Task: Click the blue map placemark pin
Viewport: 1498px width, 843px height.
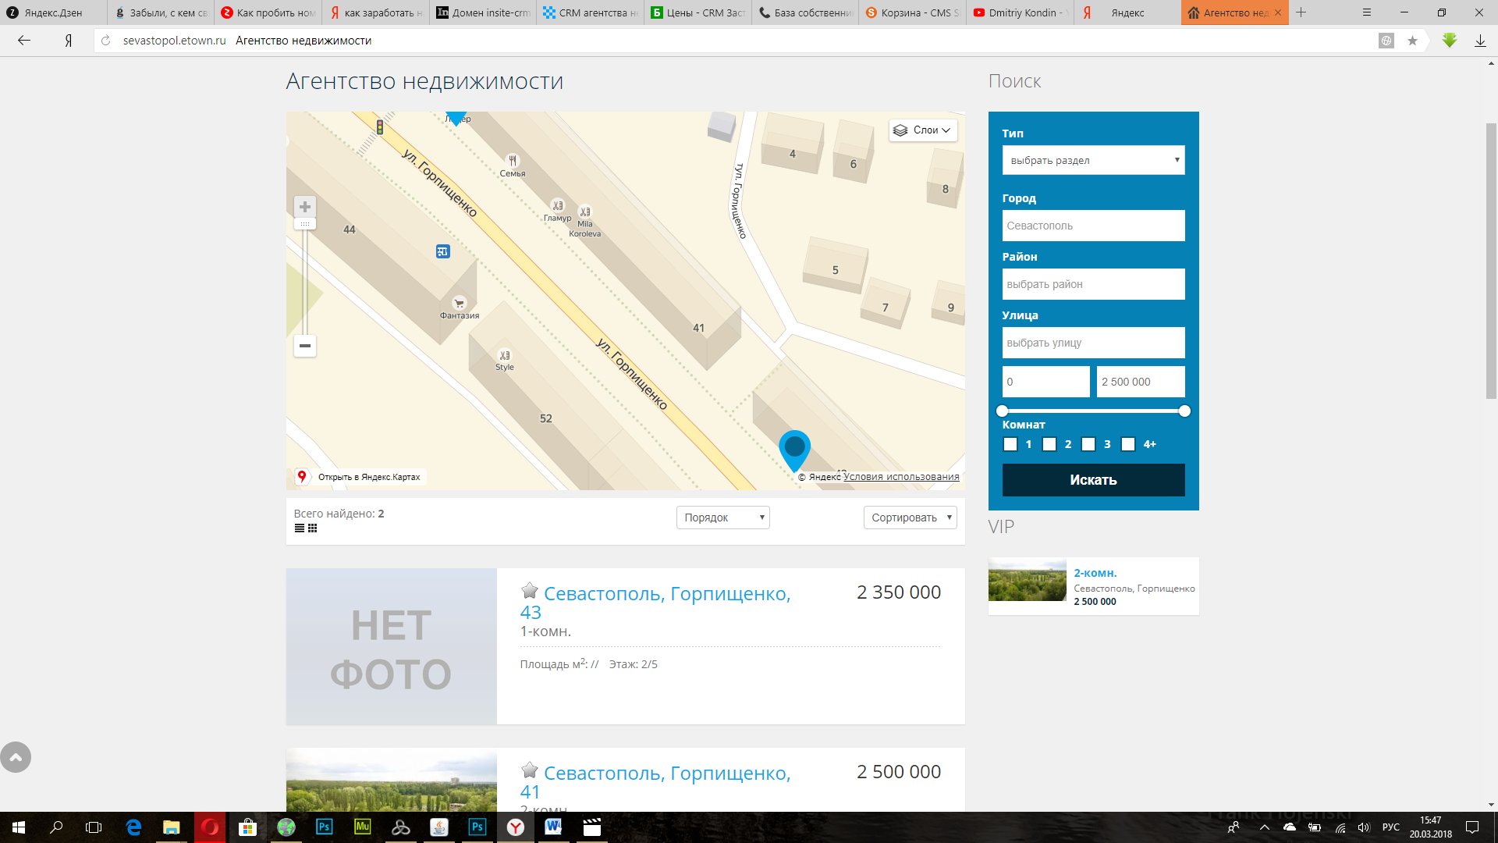Action: (x=794, y=450)
